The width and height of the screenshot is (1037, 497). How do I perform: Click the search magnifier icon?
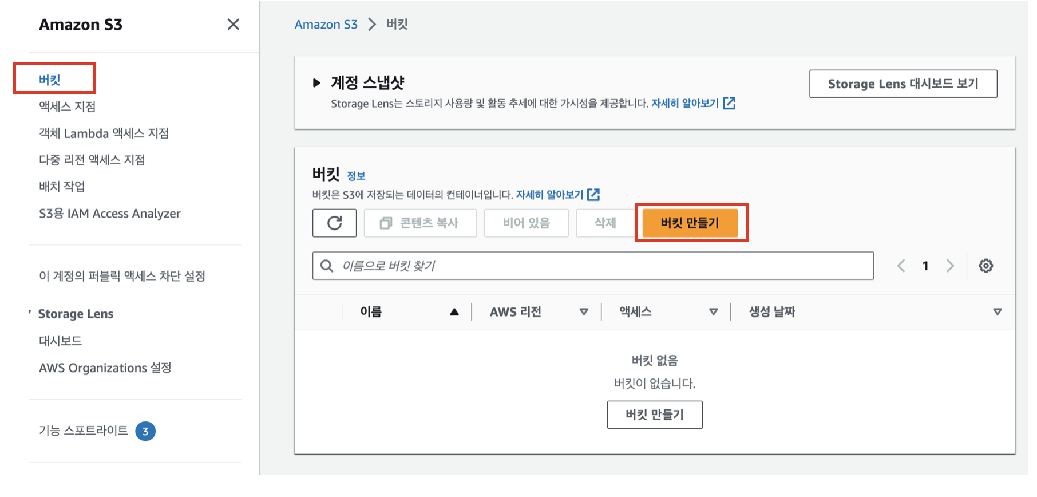click(327, 266)
